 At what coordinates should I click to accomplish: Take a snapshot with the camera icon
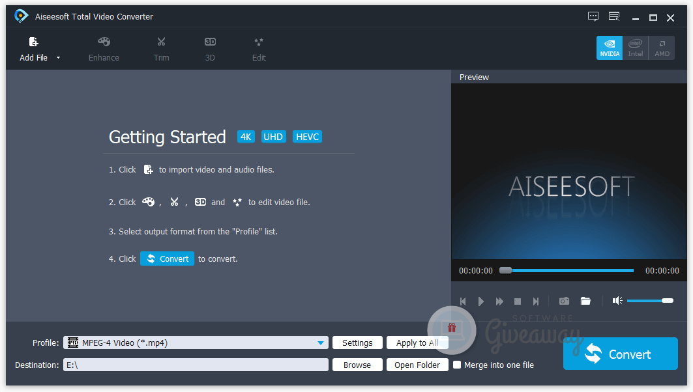coord(564,301)
